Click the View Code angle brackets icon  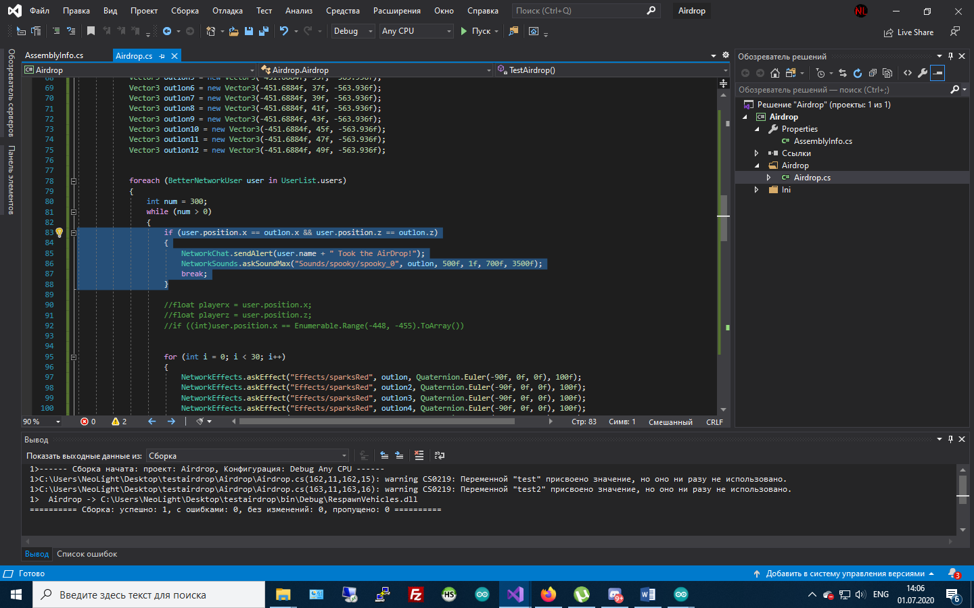coord(908,73)
